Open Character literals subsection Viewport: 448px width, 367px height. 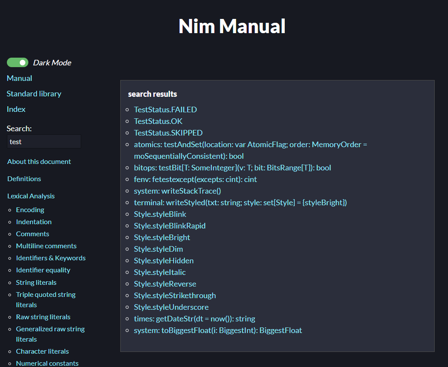tap(42, 351)
